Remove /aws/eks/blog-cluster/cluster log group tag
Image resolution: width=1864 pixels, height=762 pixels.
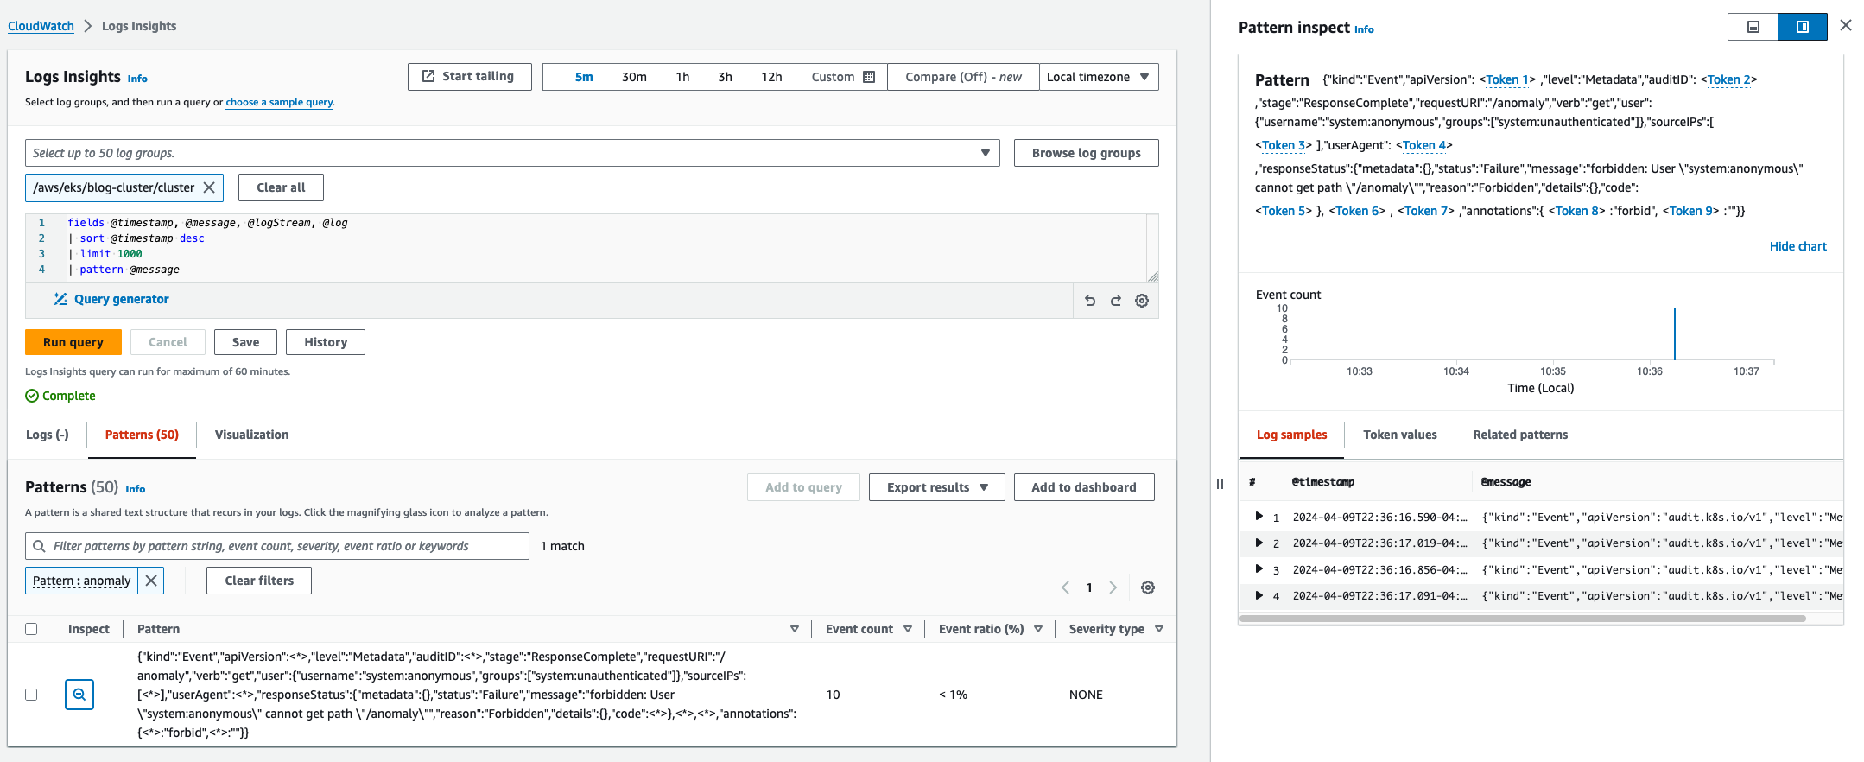209,187
